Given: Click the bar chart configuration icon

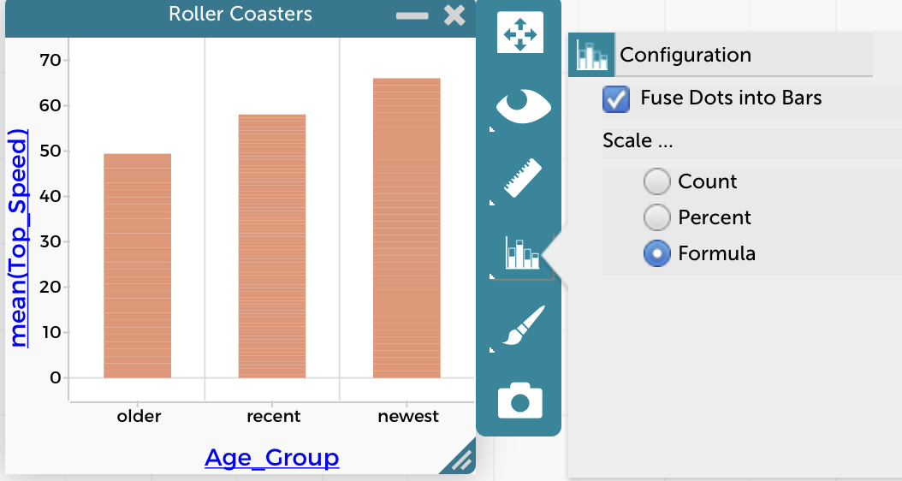Looking at the screenshot, I should coord(521,252).
